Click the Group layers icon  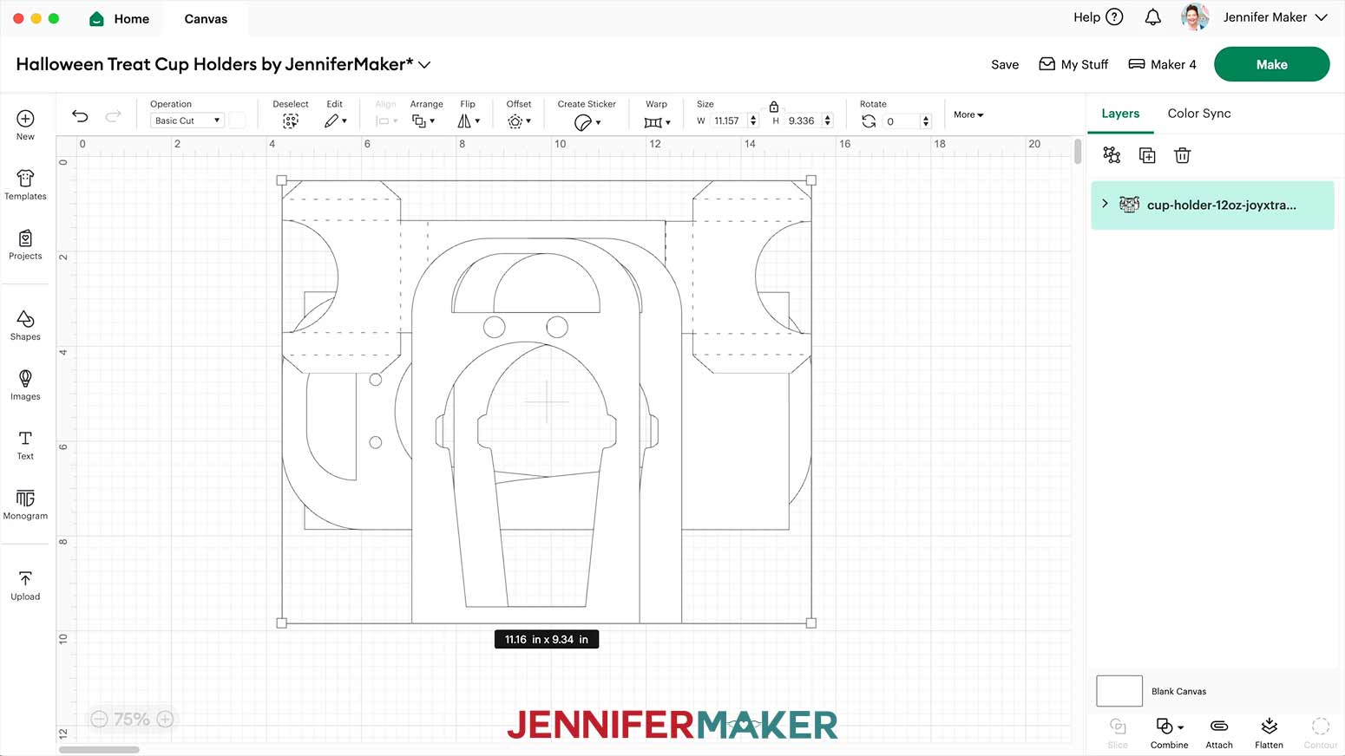tap(1112, 155)
